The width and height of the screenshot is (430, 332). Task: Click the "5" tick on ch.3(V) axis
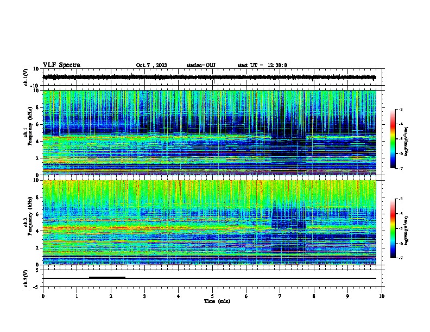[37, 270]
